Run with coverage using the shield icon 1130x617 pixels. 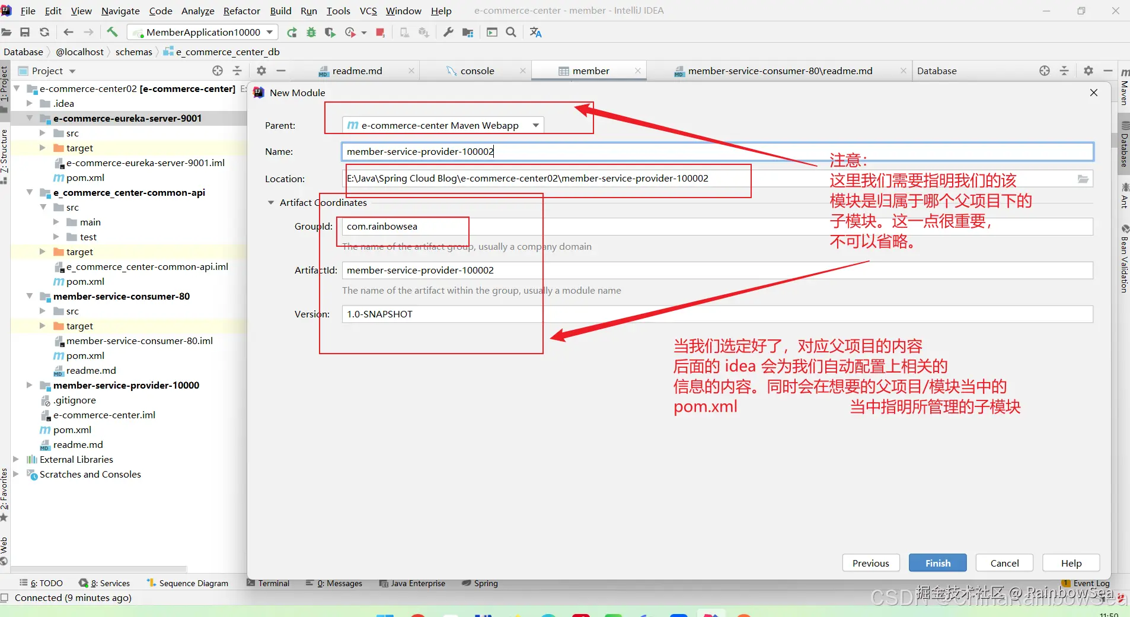point(330,32)
